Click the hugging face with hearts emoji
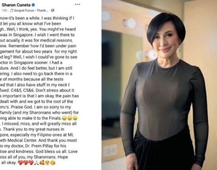217x170 pixels. [x=42, y=163]
